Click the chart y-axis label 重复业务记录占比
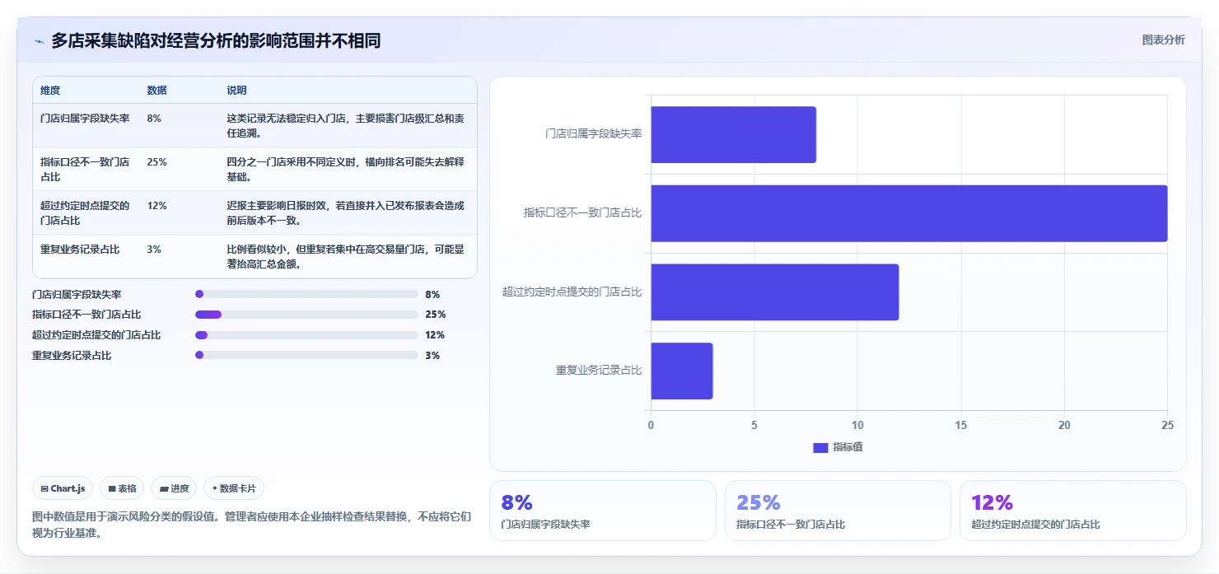Viewport: 1219px width, 574px height. point(599,371)
